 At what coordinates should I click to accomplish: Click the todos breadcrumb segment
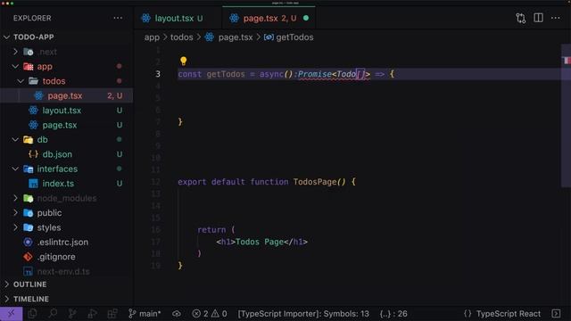coord(182,37)
